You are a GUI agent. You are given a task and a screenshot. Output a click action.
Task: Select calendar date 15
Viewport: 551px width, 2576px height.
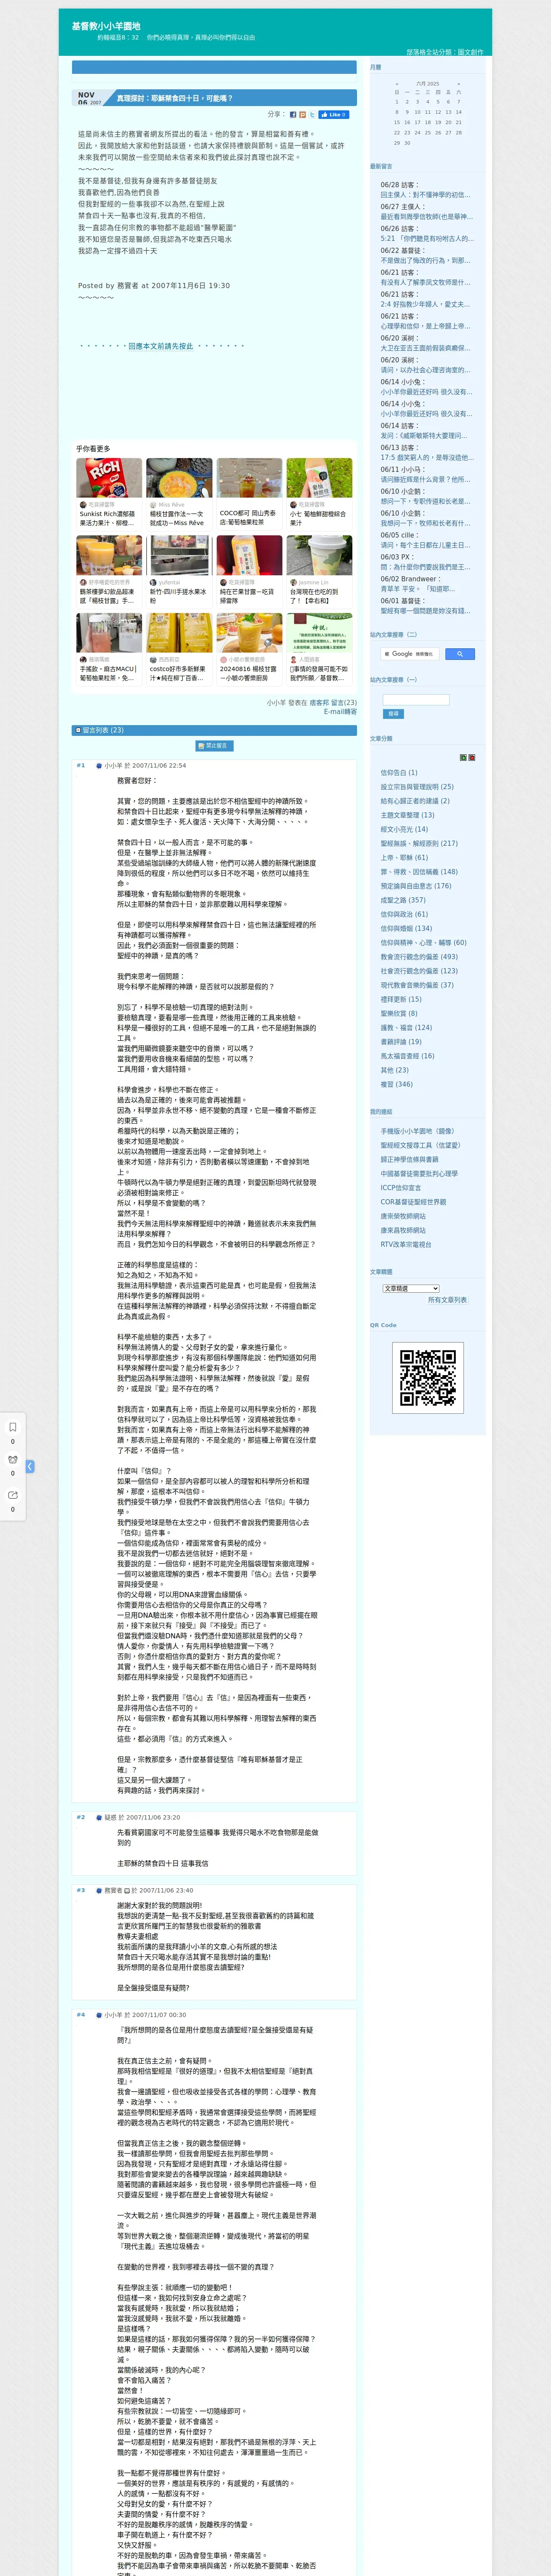[397, 122]
